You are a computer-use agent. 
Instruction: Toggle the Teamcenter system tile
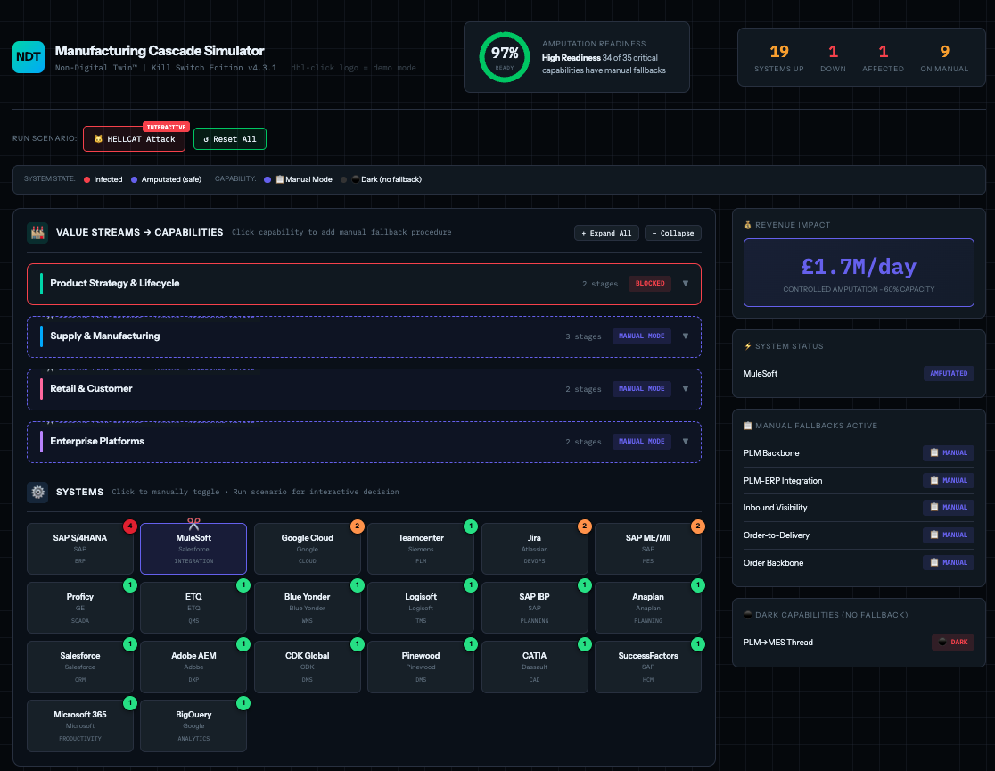421,548
